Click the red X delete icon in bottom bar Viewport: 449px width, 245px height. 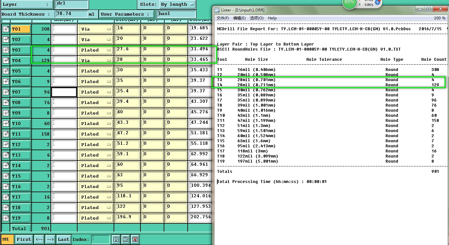tap(135, 239)
